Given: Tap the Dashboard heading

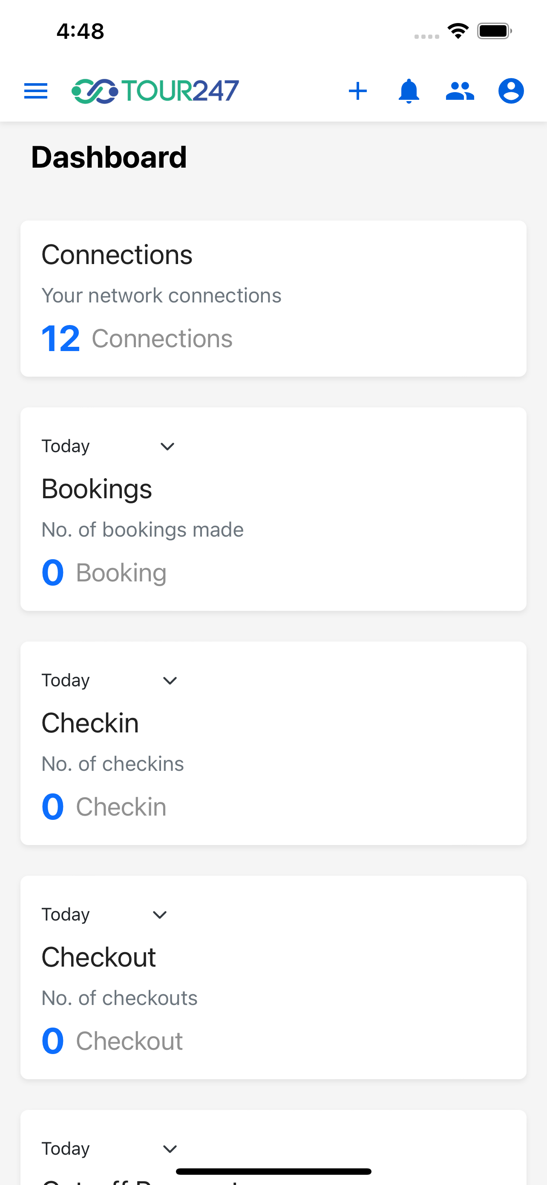Looking at the screenshot, I should click(x=109, y=157).
